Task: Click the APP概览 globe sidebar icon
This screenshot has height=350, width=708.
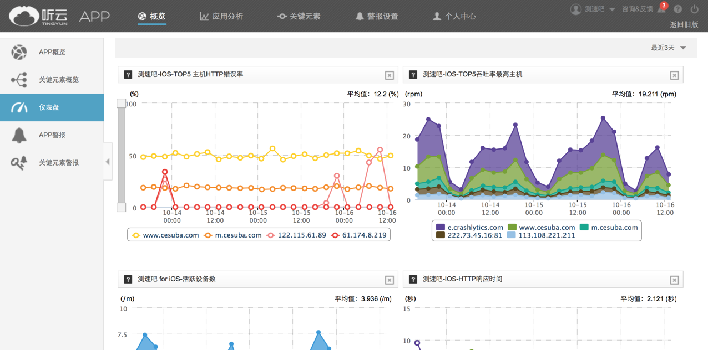Action: 19,52
